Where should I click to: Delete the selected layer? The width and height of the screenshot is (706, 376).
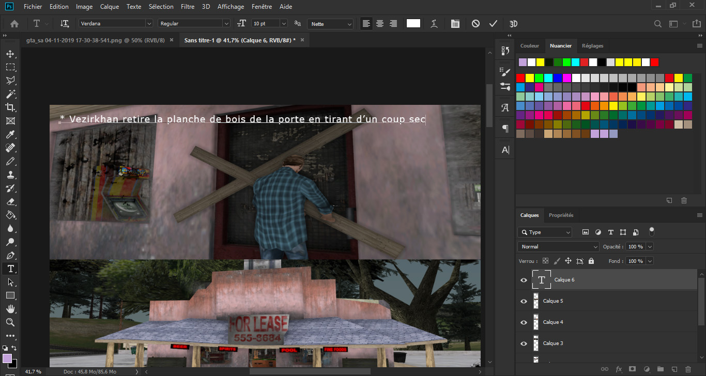click(687, 369)
